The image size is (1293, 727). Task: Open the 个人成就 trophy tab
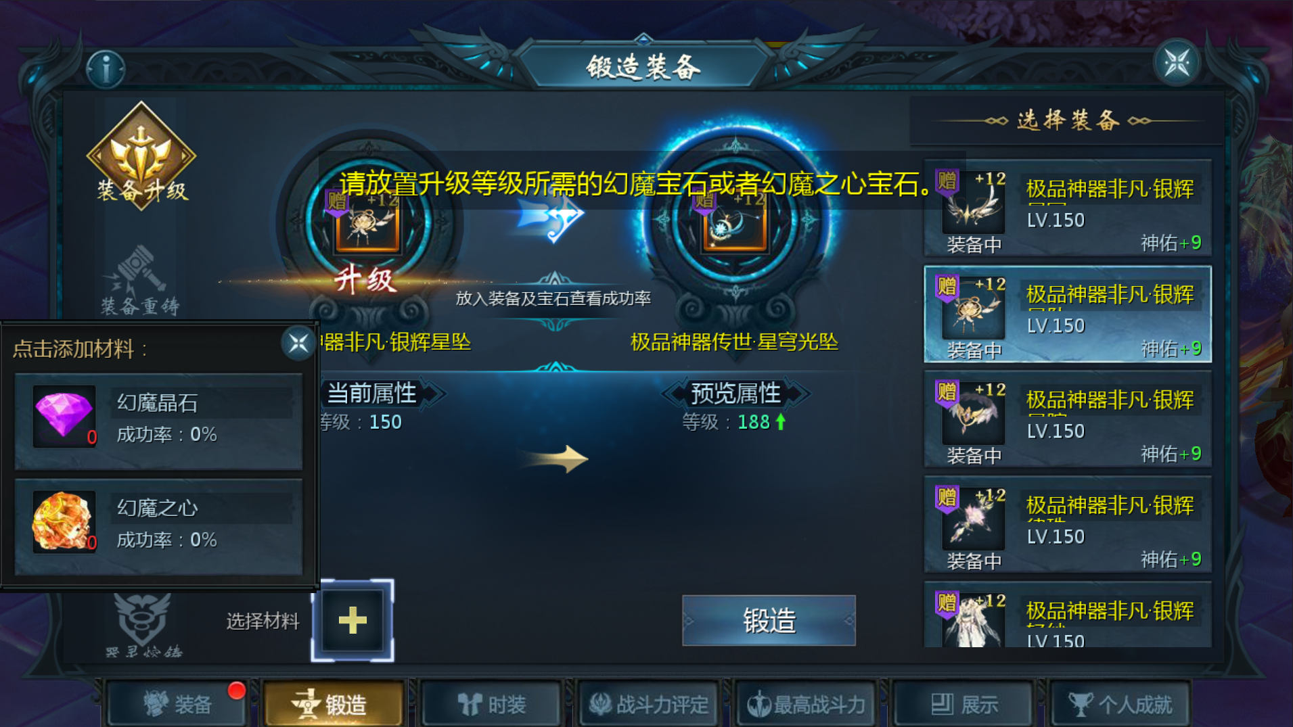tap(1120, 704)
